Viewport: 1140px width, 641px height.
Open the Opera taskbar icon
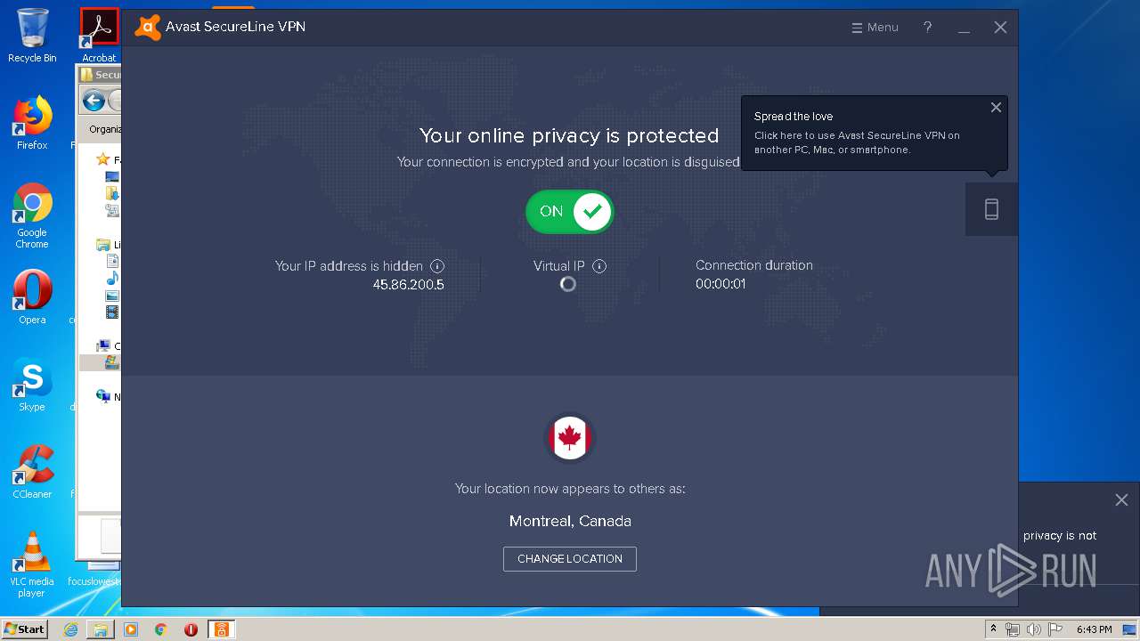pyautogui.click(x=191, y=629)
